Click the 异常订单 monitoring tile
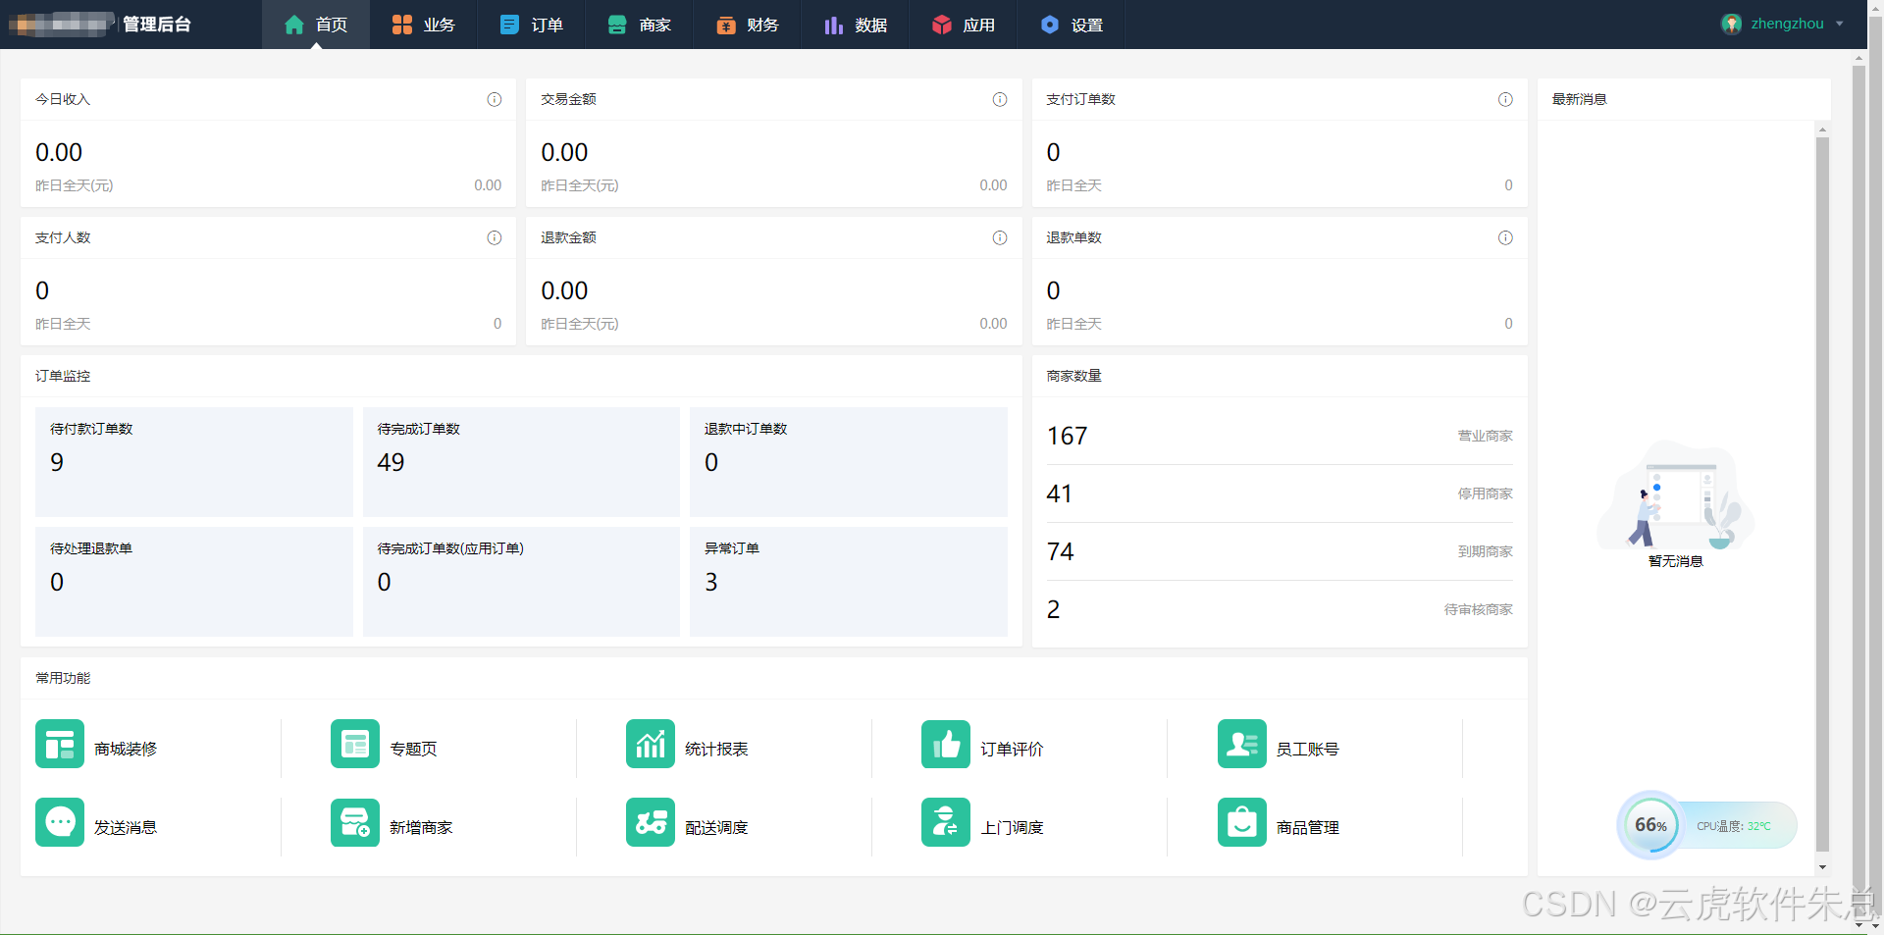 coord(848,581)
